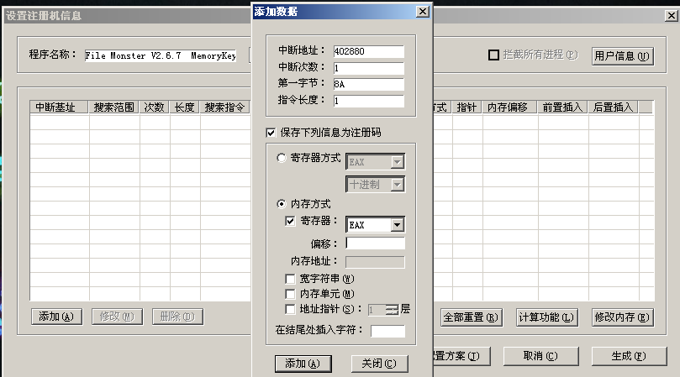Viewport: 680px width, 377px height.
Task: Click the 地址指针 layer count spinner
Action: [x=392, y=309]
